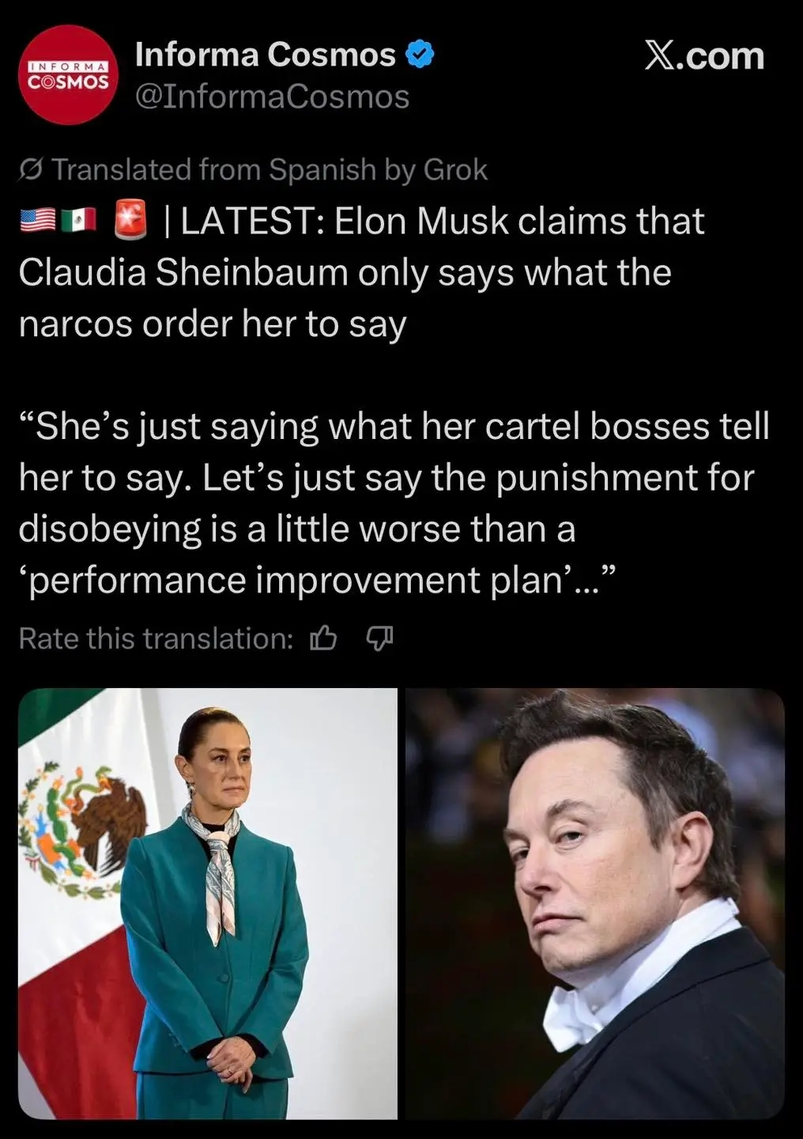Click the red siren emoji
This screenshot has height=1139, width=803.
(130, 220)
